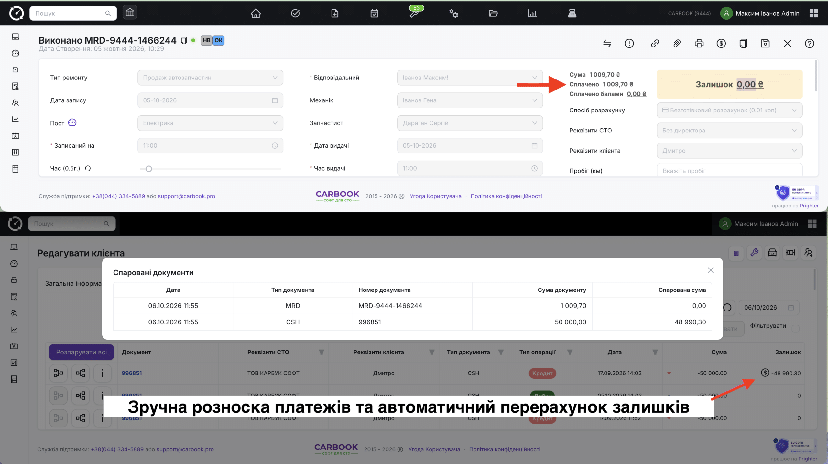Expand the Механік dropdown
The width and height of the screenshot is (828, 464).
pos(470,100)
